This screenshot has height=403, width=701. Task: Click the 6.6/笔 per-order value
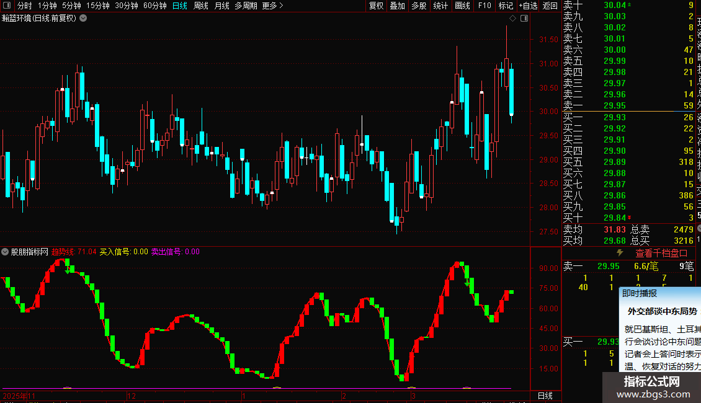[x=646, y=266]
